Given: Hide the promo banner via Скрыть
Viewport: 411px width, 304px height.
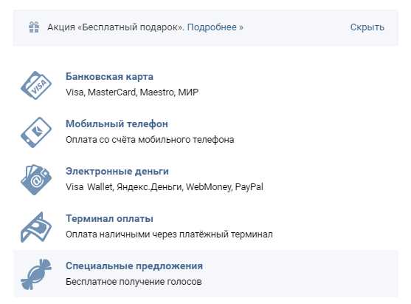Looking at the screenshot, I should (x=367, y=27).
